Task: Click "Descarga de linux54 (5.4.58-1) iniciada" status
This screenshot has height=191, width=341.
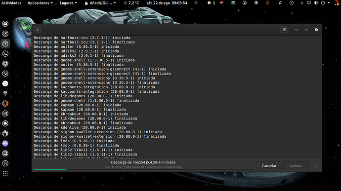Action: [143, 162]
